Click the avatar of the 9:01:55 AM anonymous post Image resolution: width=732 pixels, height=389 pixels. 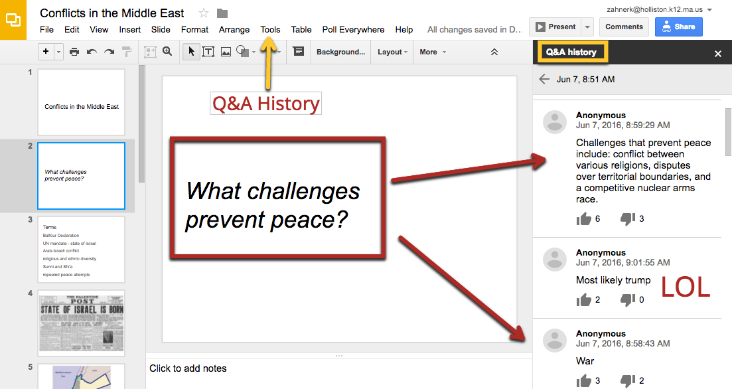tap(555, 260)
